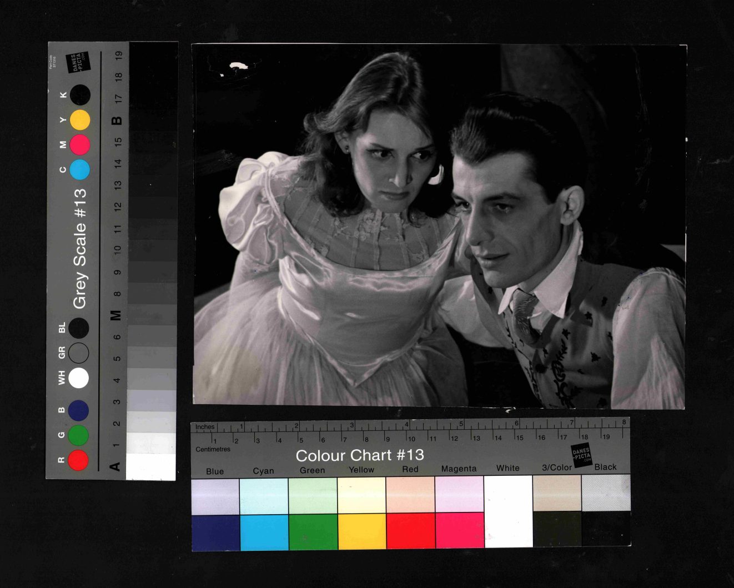Pick the cyan C circle on grey scale

coord(80,169)
